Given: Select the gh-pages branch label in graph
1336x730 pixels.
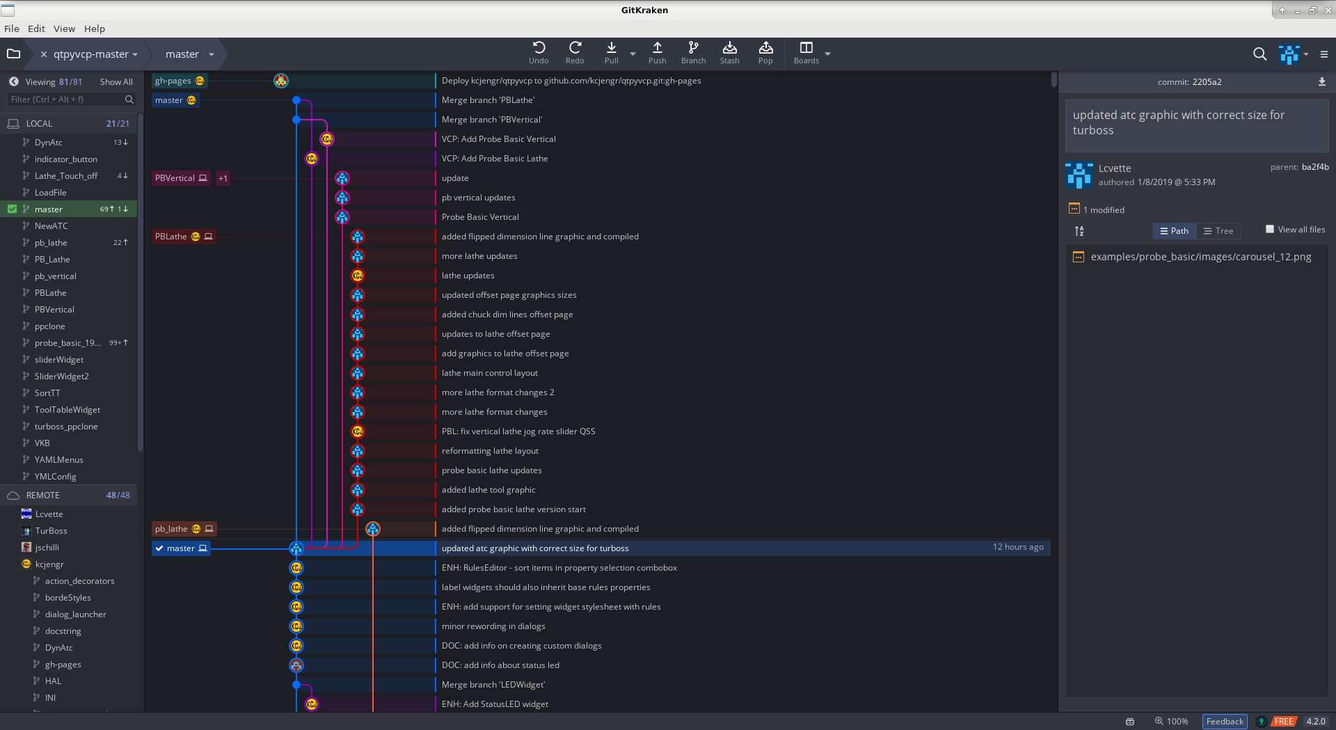Looking at the screenshot, I should [179, 81].
